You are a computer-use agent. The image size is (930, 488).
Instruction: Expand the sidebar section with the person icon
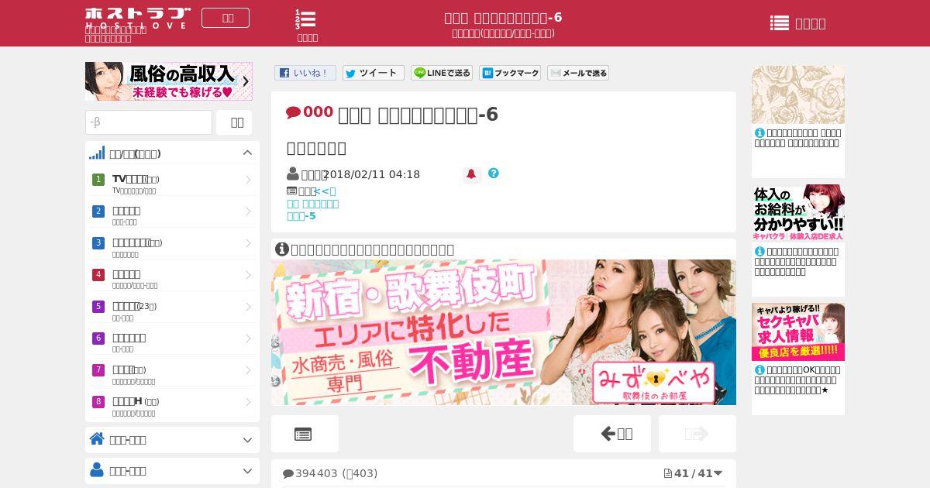pos(172,471)
